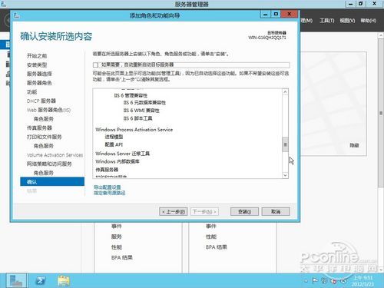
Task: Open the Volume Activation Services step
Action: [55, 155]
